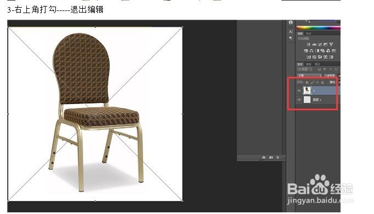Image resolution: width=374 pixels, height=214 pixels.
Task: Add an Exposure adjustment
Action: (x=325, y=44)
